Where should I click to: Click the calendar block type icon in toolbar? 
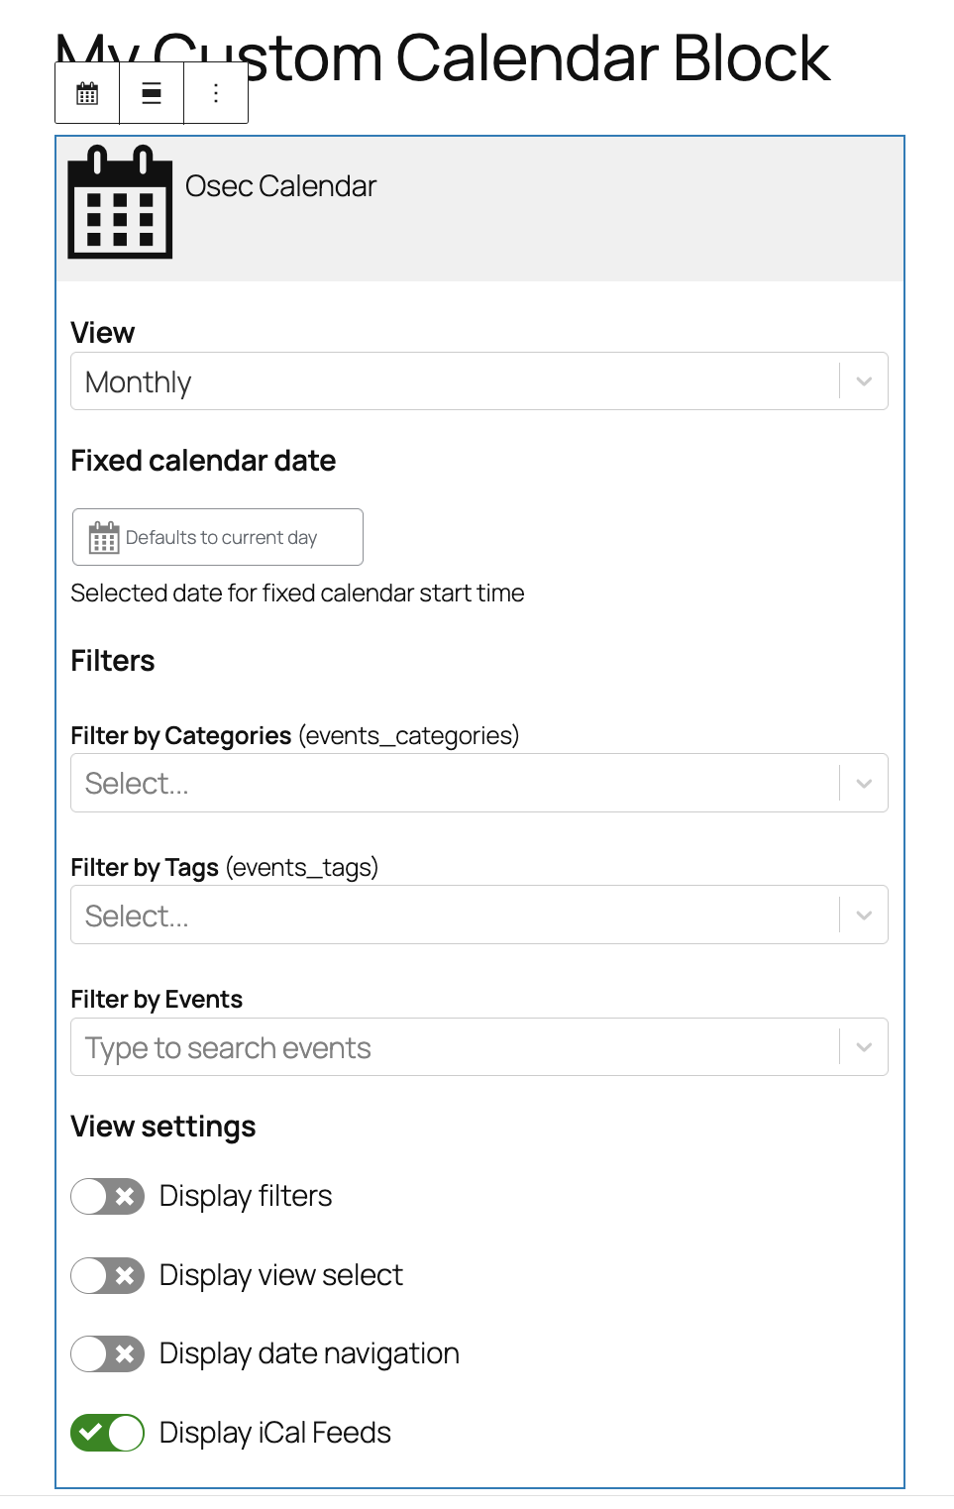[87, 93]
